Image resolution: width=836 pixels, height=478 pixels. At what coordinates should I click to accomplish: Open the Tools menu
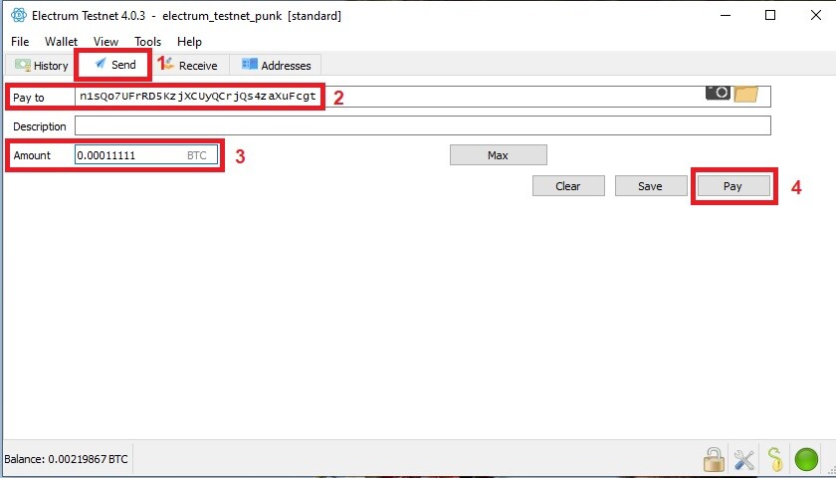[147, 42]
